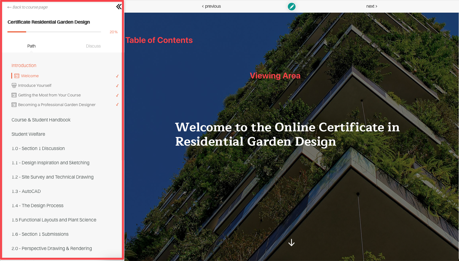
Task: Click the Introduce Yourself discussion icon
Action: [14, 86]
